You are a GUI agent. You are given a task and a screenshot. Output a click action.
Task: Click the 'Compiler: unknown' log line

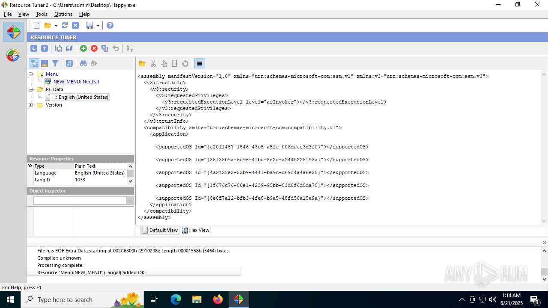pos(59,258)
